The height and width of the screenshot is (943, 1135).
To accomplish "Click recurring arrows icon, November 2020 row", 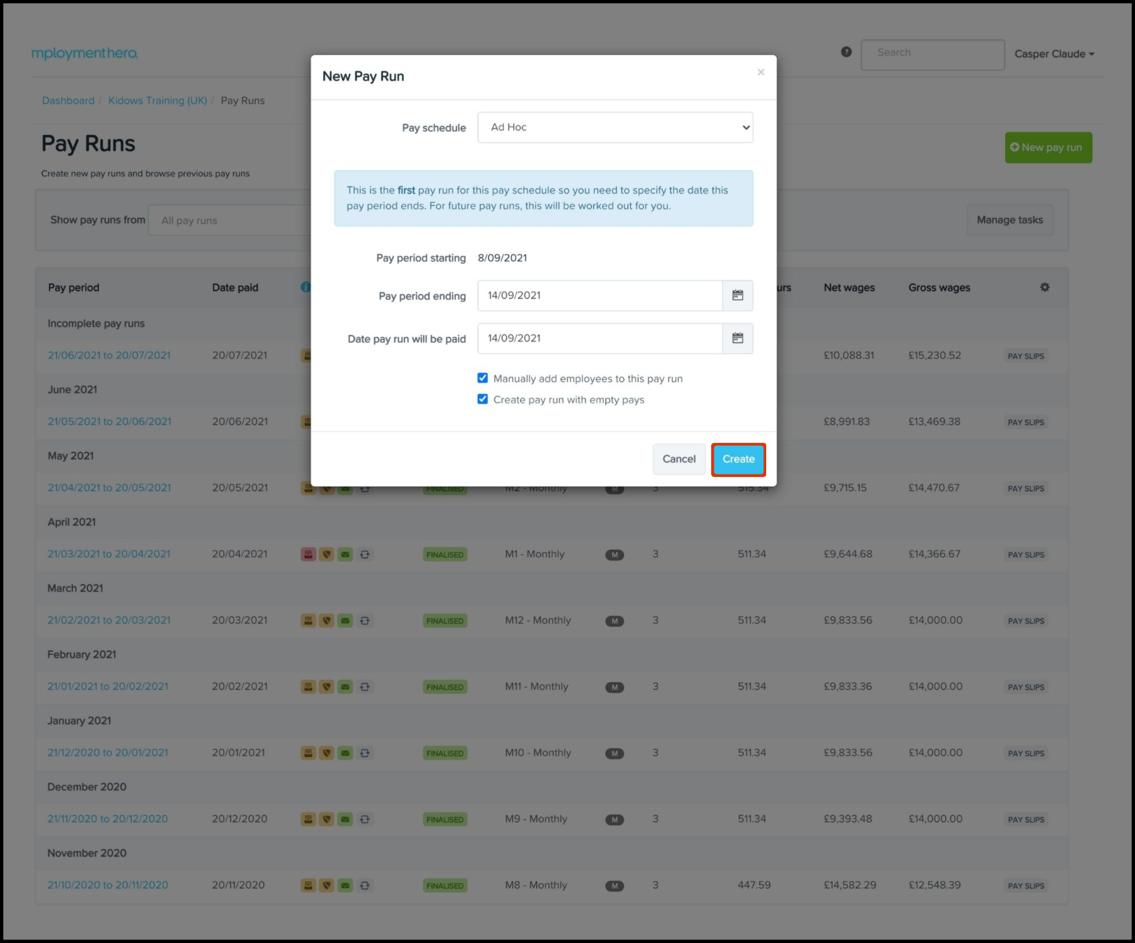I will coord(364,886).
